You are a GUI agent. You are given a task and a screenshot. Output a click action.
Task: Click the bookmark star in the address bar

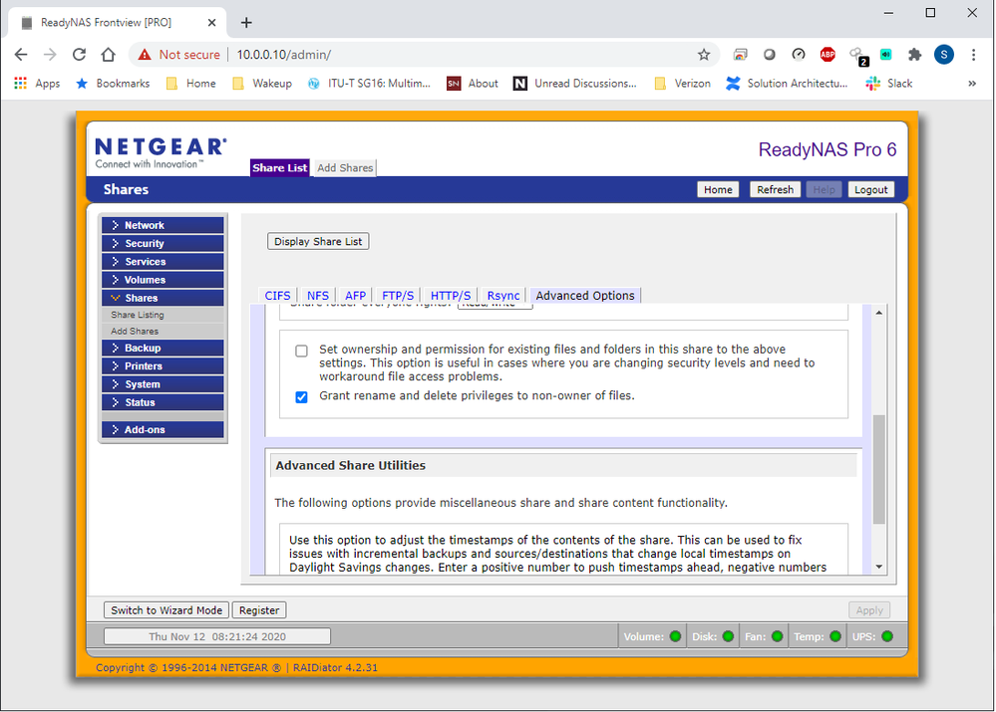tap(705, 55)
